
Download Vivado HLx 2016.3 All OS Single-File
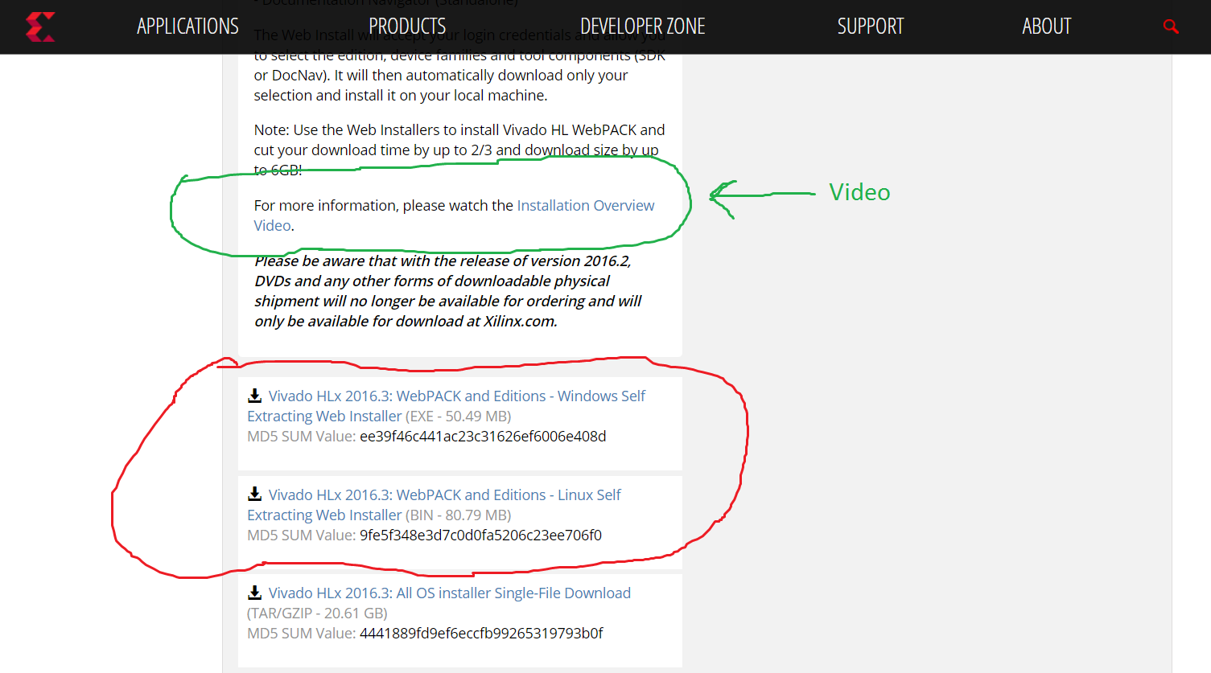click(450, 593)
